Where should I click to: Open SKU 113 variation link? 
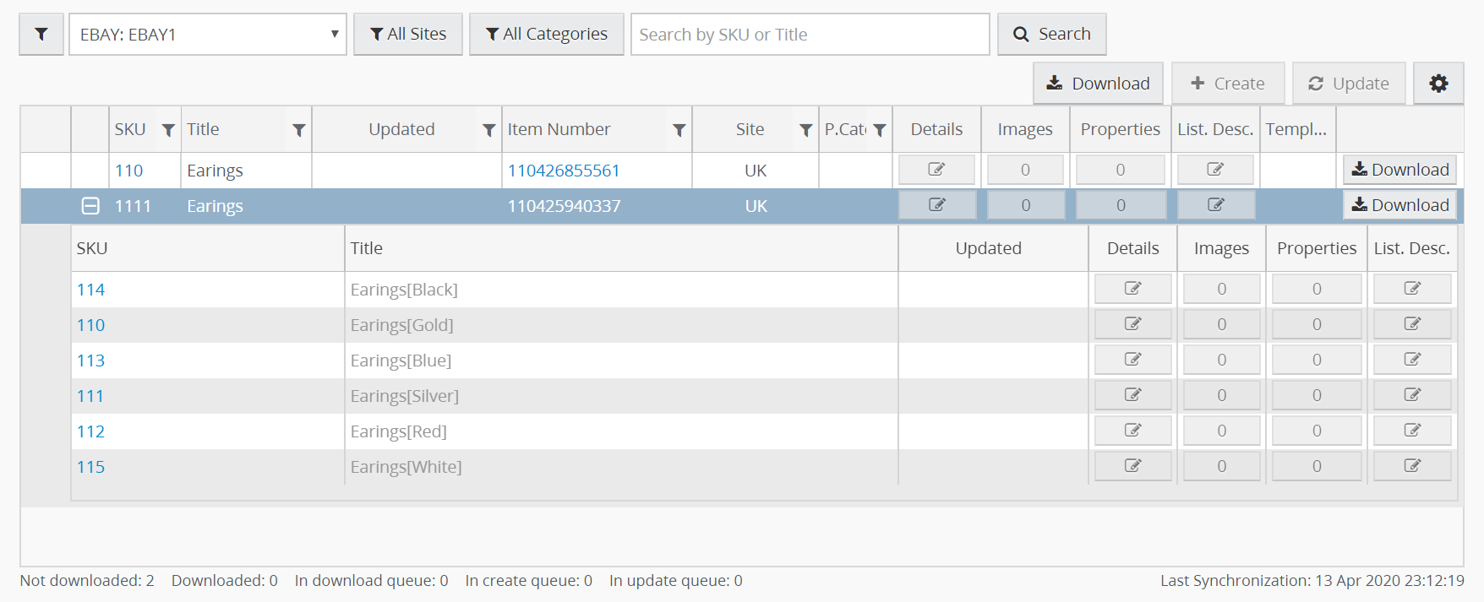91,361
